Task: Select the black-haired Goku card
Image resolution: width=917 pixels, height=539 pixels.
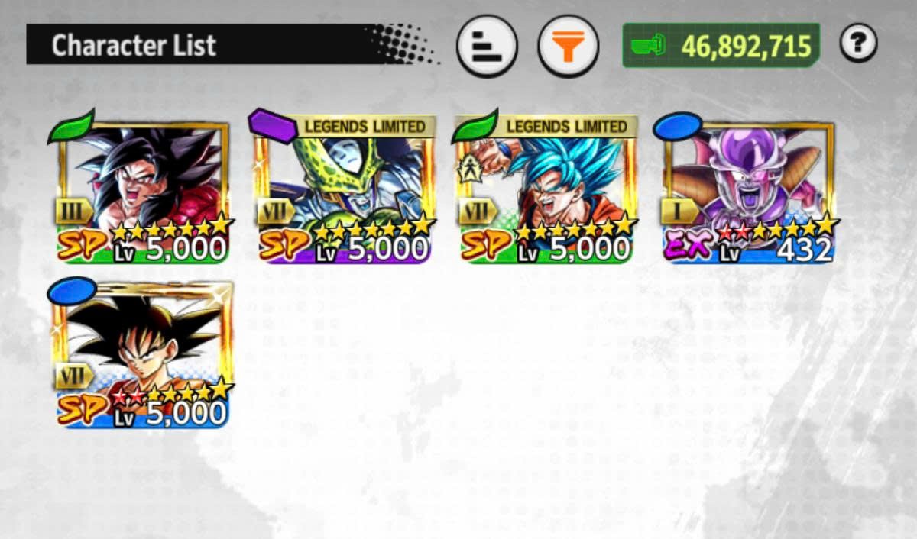Action: point(142,355)
